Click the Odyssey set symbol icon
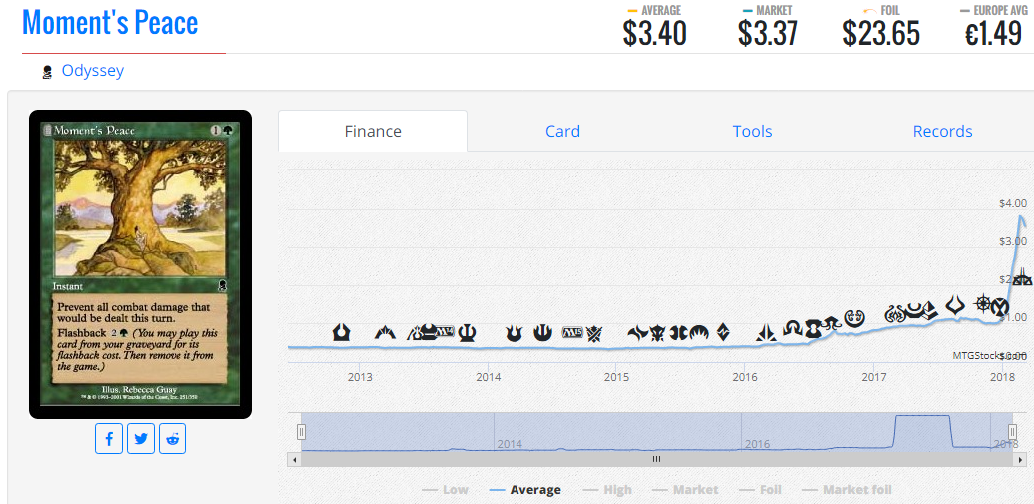The height and width of the screenshot is (504, 1034). (x=47, y=72)
